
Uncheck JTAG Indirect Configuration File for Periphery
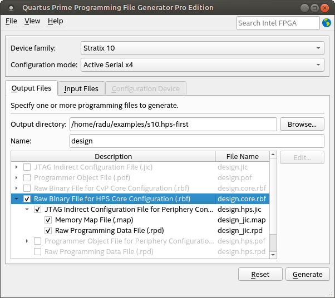click(37, 210)
